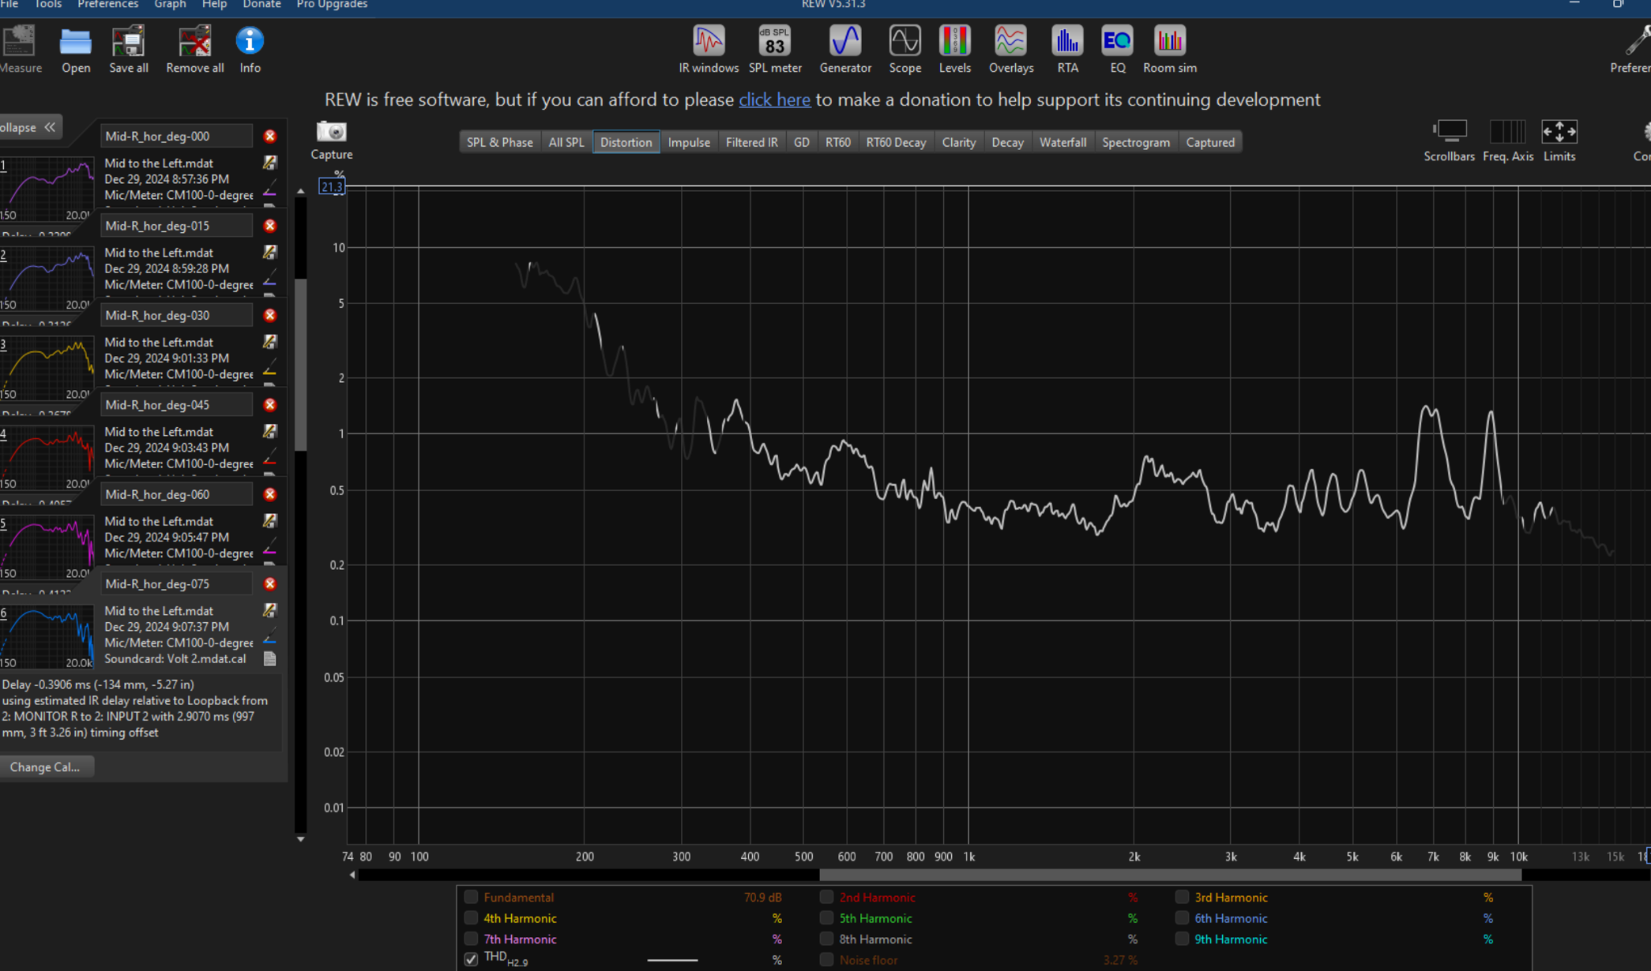
Task: Remove the Mid-R_hor_deg-030 measurement
Action: tap(270, 315)
